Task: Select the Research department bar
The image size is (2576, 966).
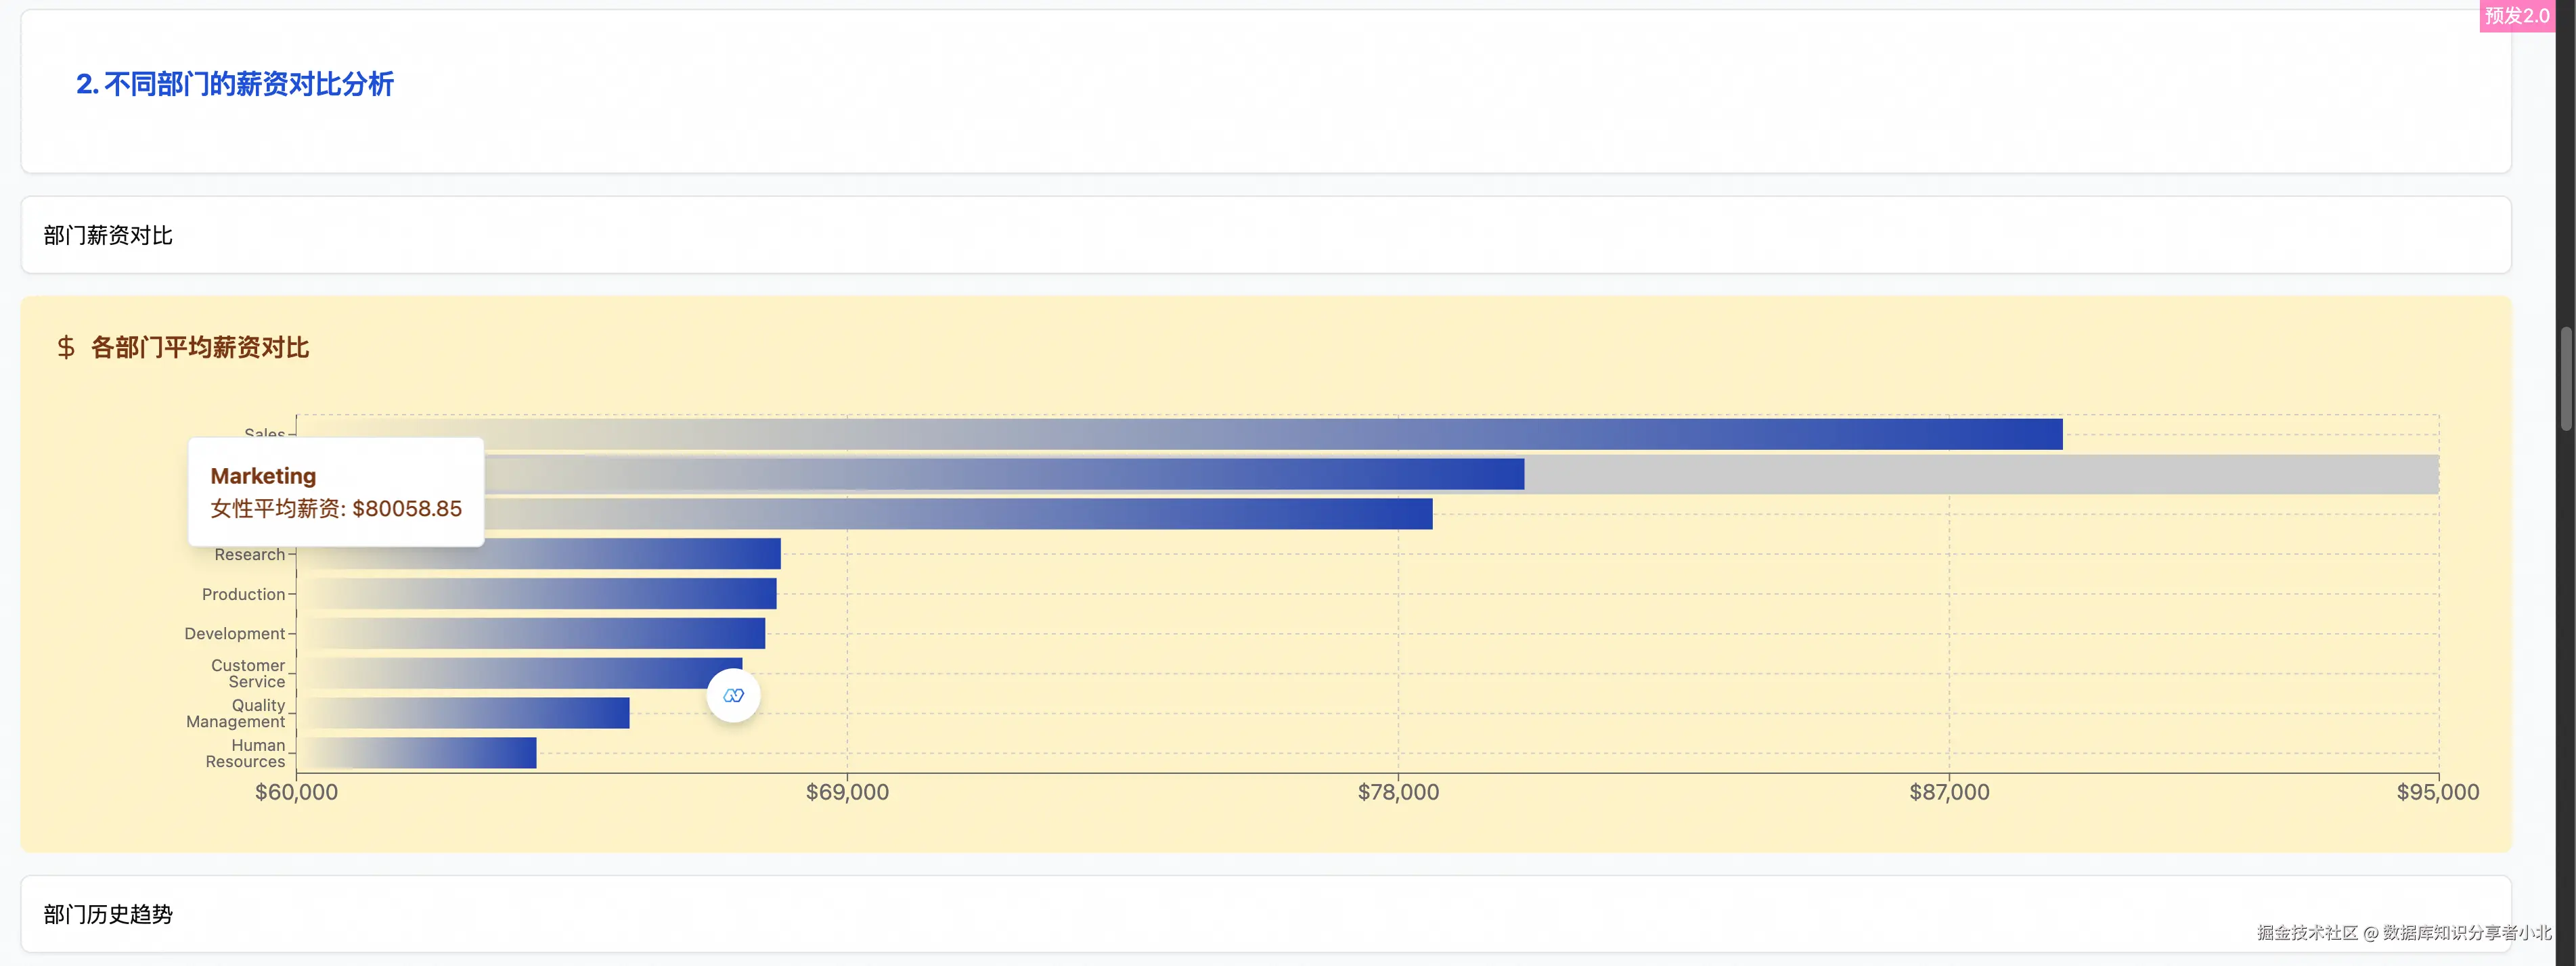Action: pyautogui.click(x=540, y=553)
